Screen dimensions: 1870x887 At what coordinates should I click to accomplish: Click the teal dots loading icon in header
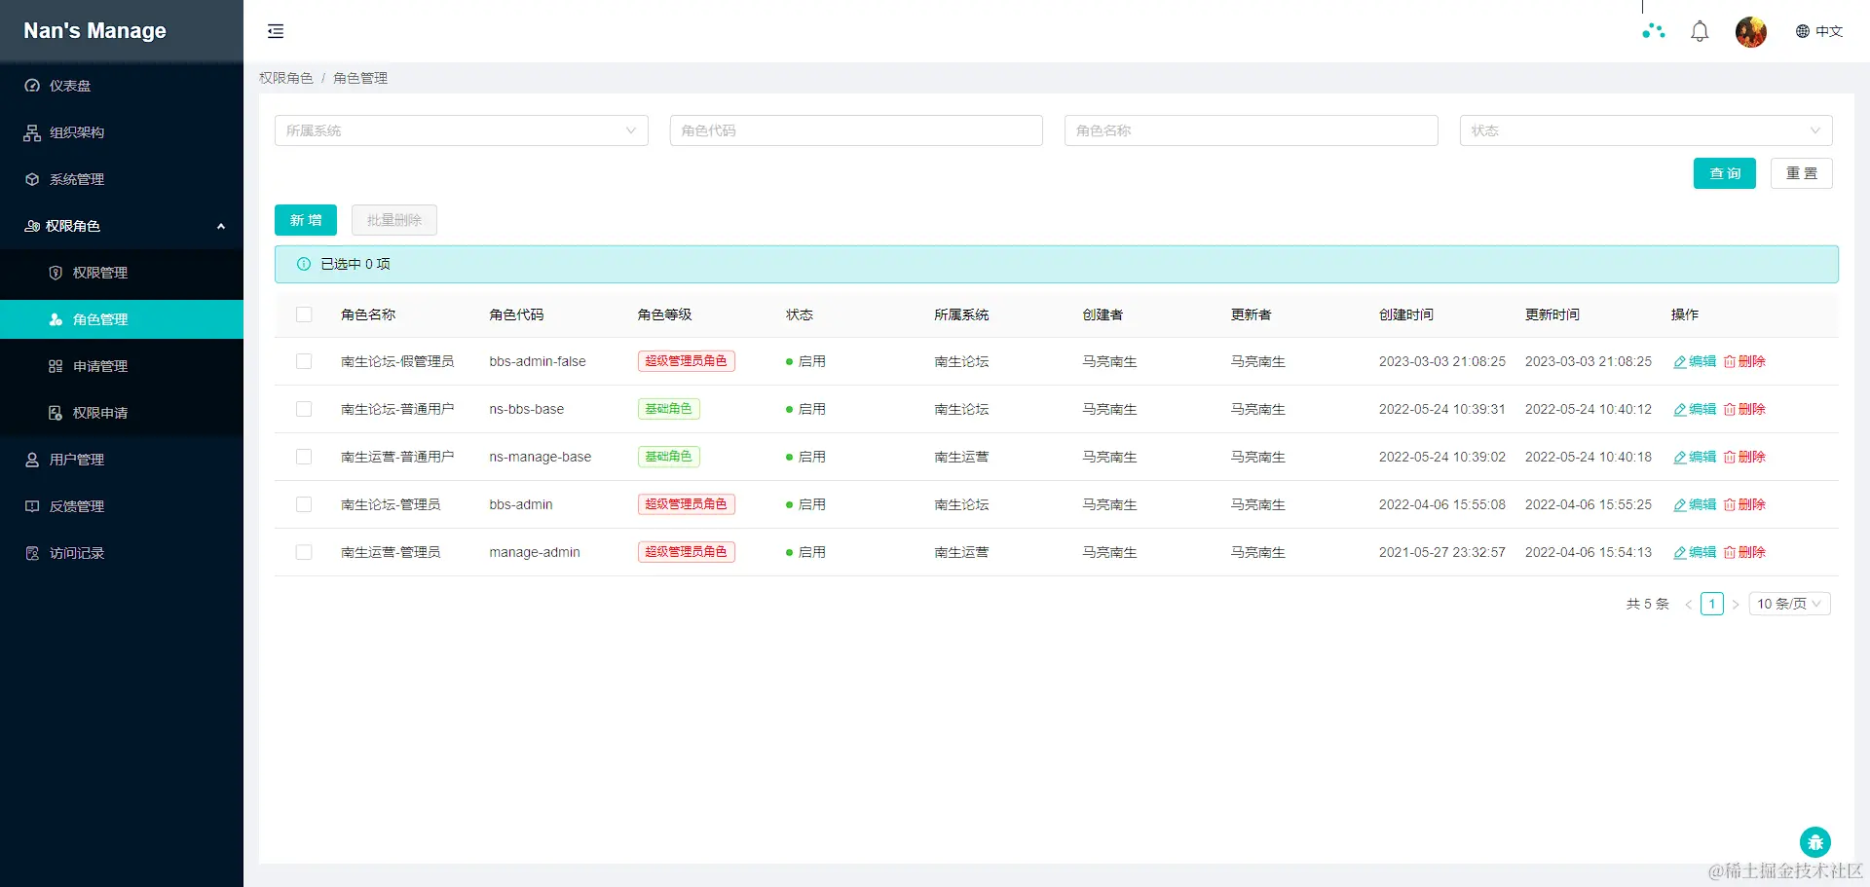(x=1653, y=31)
